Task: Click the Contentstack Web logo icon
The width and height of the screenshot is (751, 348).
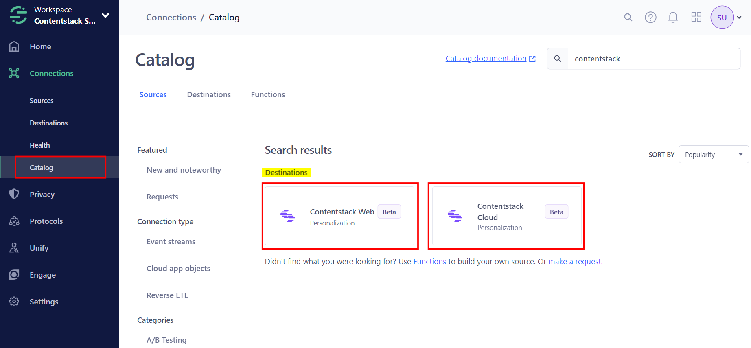Action: click(288, 216)
